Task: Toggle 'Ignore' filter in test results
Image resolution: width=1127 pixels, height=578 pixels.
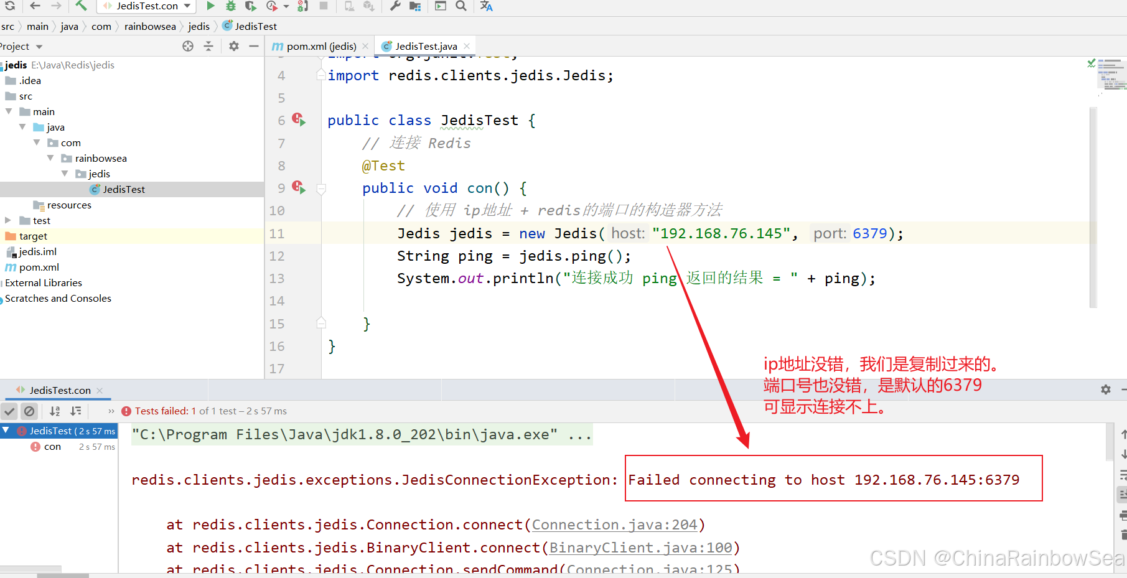Action: point(29,411)
